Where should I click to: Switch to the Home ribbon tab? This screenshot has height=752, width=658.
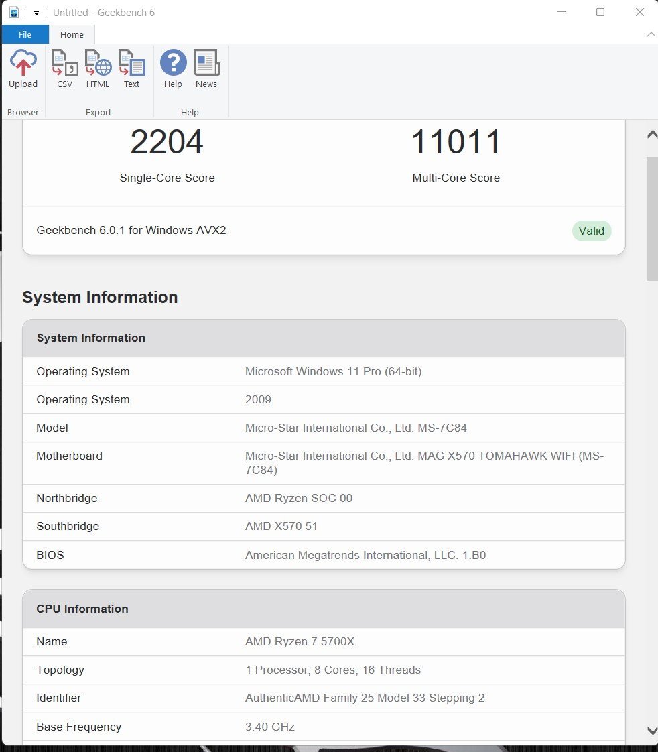72,35
